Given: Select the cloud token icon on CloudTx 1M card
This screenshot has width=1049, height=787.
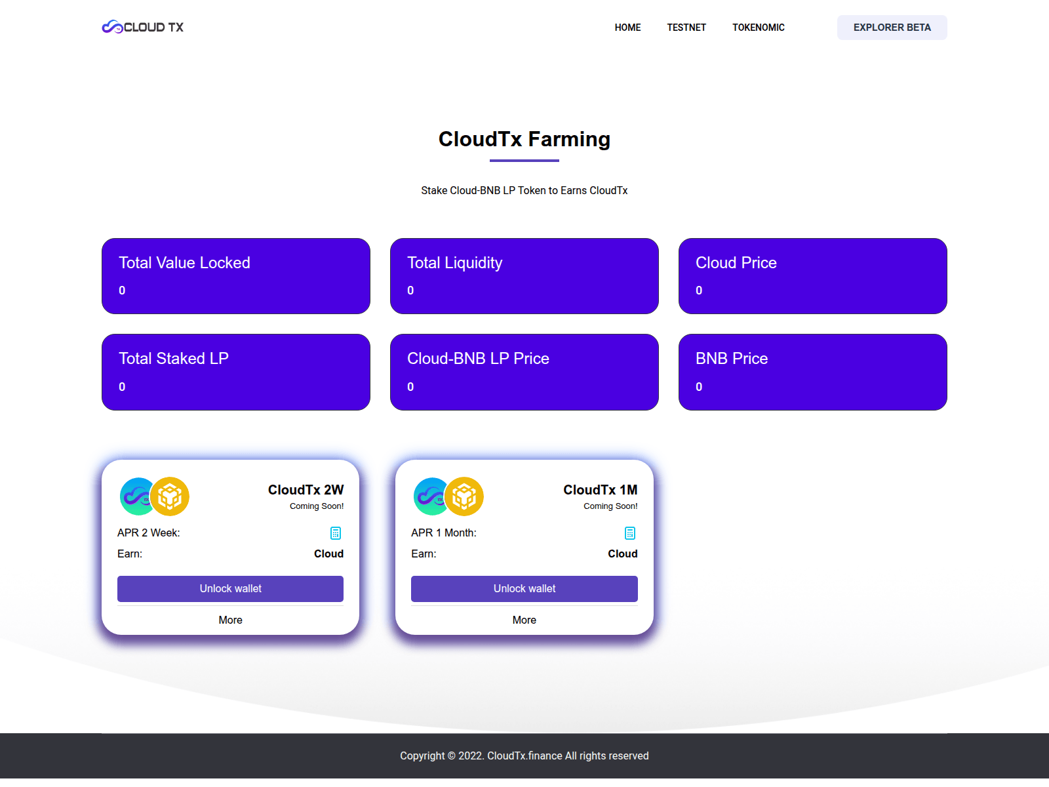Looking at the screenshot, I should point(431,496).
